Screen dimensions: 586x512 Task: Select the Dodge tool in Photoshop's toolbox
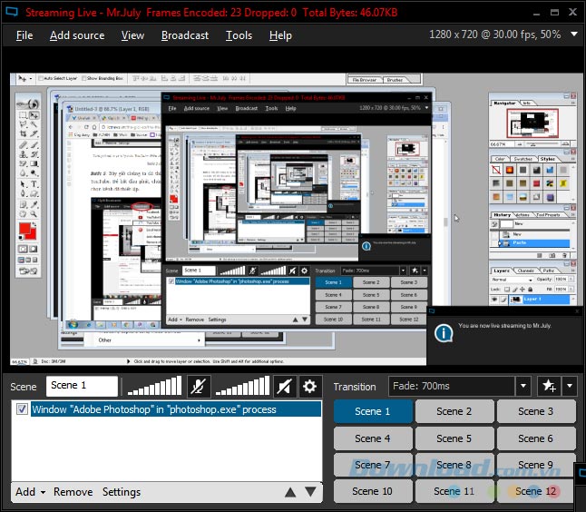tap(34, 172)
